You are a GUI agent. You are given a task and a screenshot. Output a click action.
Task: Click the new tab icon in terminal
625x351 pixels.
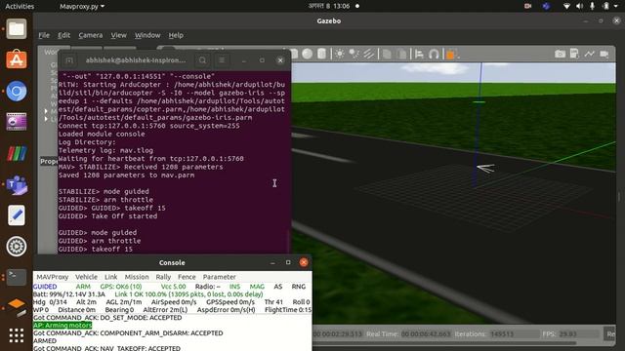coord(69,60)
